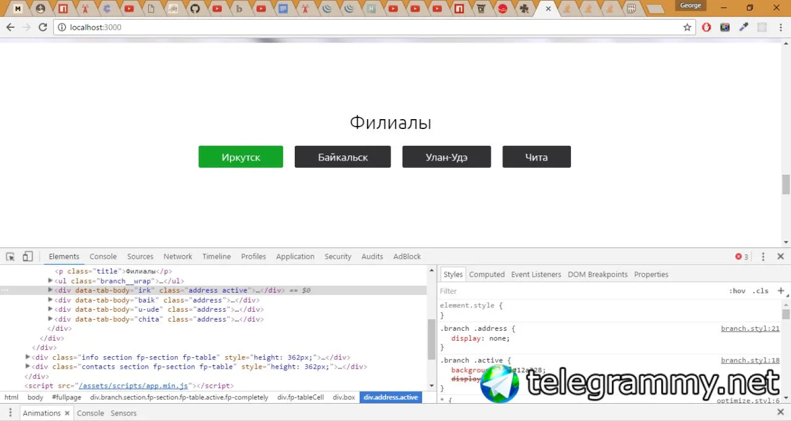Screen dimensions: 791x421
Task: Open the Console drawer tab
Action: point(90,413)
